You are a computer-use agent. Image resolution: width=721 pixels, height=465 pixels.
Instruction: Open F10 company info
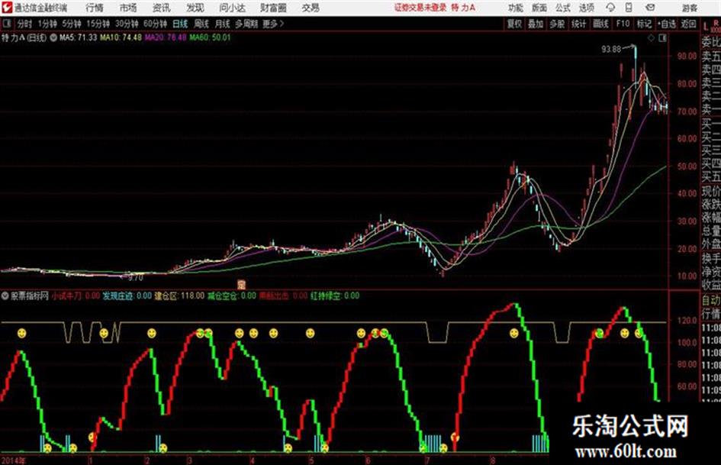point(623,24)
